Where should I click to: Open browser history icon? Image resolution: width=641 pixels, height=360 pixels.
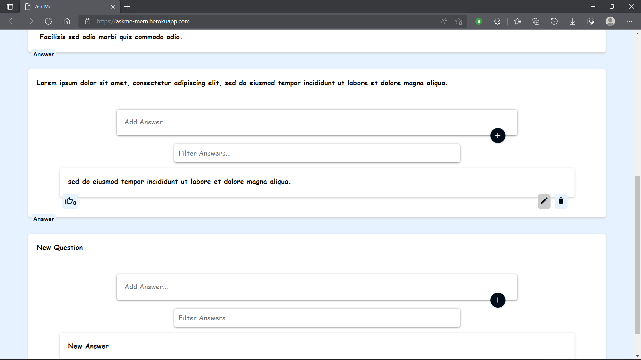tap(554, 21)
